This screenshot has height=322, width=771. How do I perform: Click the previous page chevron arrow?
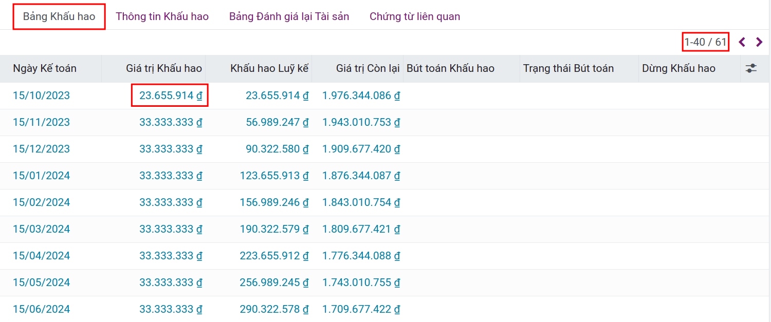(742, 42)
